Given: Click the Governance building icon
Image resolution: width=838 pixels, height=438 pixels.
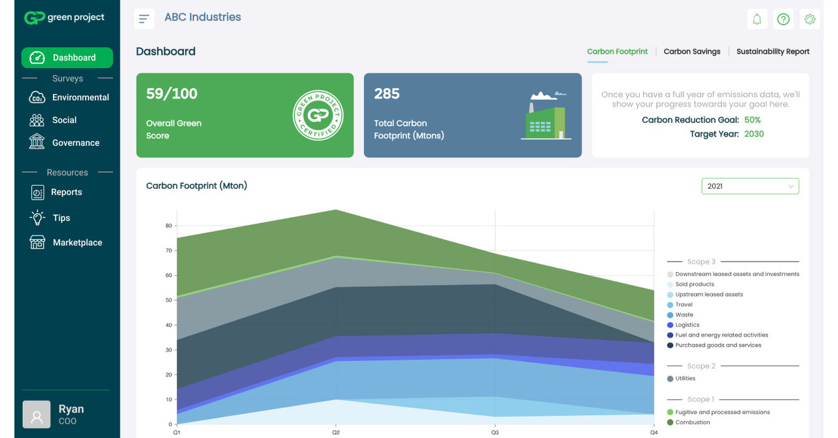Looking at the screenshot, I should [37, 142].
